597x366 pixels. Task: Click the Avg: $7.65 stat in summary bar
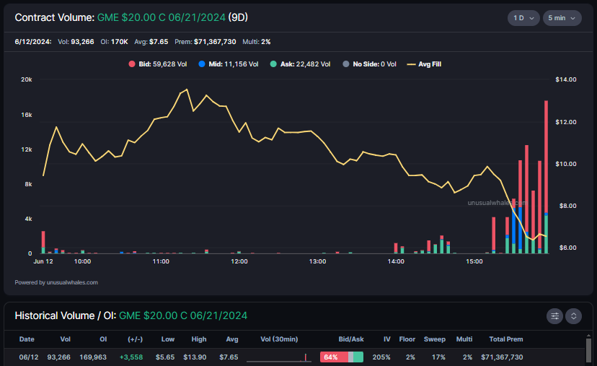(x=151, y=42)
